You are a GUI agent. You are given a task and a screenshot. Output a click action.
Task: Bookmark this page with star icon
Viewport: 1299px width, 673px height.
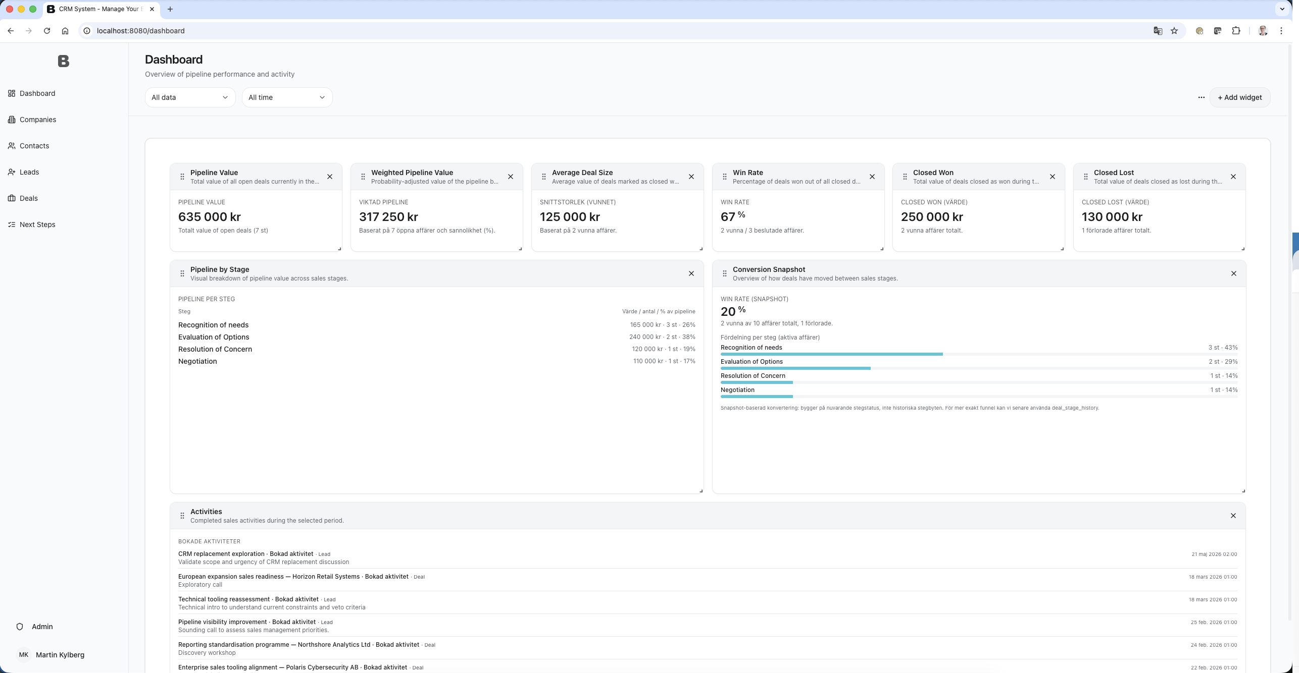click(1174, 31)
